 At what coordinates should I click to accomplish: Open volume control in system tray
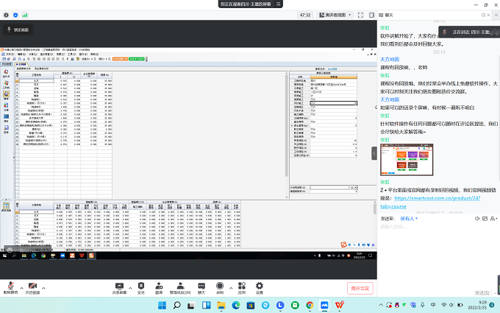pos(451,305)
